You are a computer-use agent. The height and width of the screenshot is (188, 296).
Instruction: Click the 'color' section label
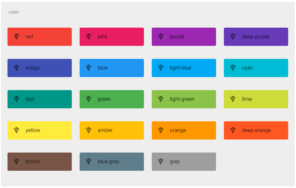click(x=14, y=12)
